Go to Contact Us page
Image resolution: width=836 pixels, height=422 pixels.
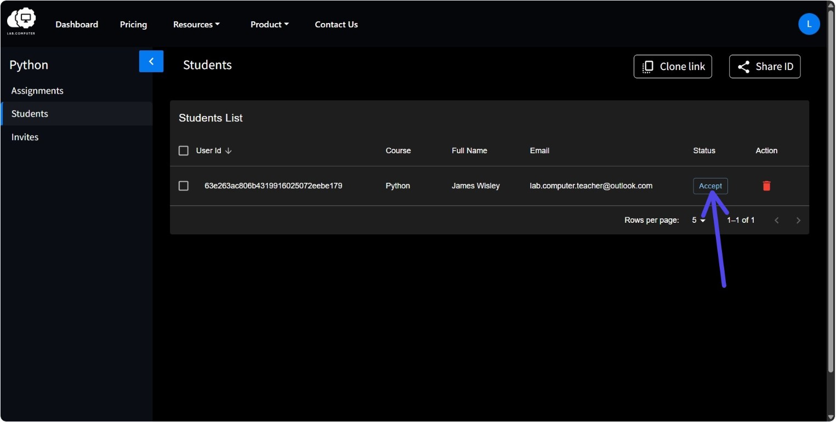[x=336, y=25]
